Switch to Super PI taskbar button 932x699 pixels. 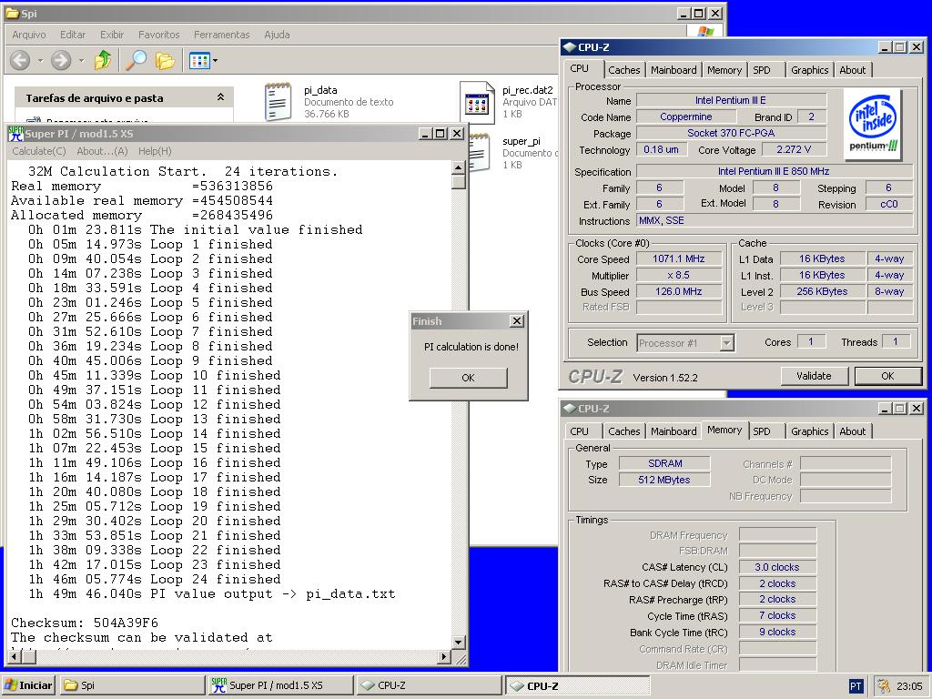pyautogui.click(x=280, y=685)
